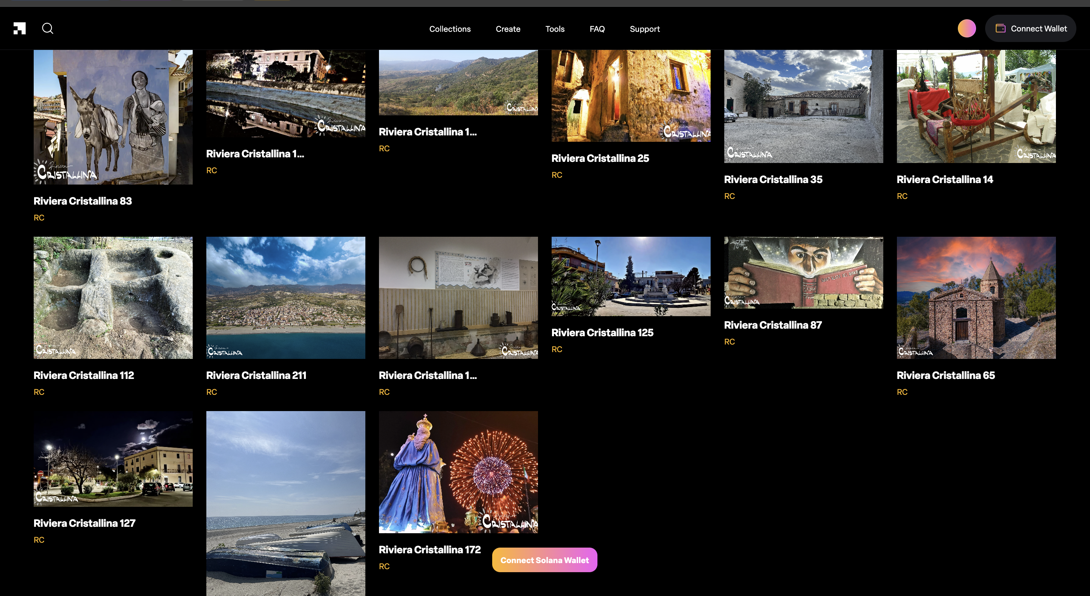The height and width of the screenshot is (596, 1090).
Task: Click the title Riviera Cristallina 25
Action: coord(600,158)
